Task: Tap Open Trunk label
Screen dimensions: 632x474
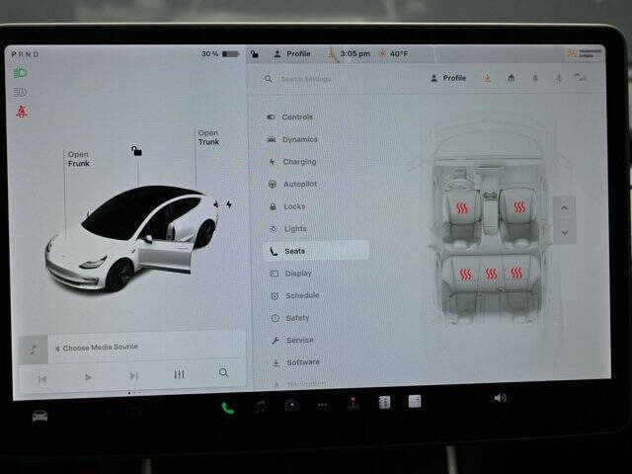Action: point(208,137)
